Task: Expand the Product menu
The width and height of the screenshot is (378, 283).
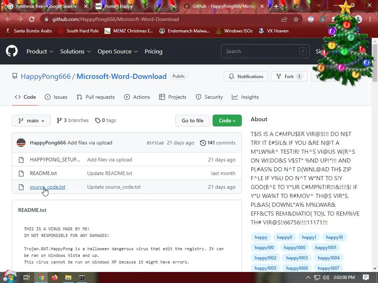Action: click(40, 51)
